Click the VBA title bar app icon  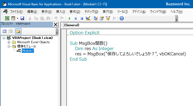coord(5,4)
